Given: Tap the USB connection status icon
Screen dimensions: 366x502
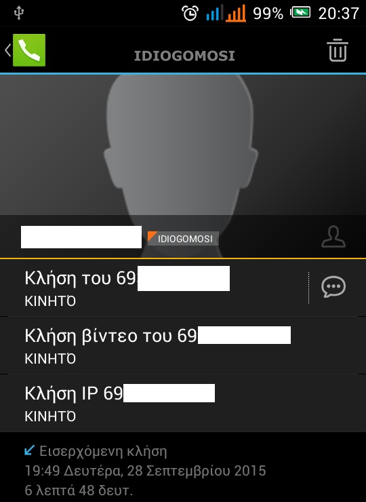Looking at the screenshot, I should click(x=19, y=13).
